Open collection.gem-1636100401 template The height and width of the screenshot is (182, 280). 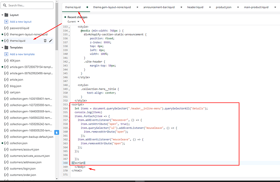pyautogui.click(x=31, y=98)
